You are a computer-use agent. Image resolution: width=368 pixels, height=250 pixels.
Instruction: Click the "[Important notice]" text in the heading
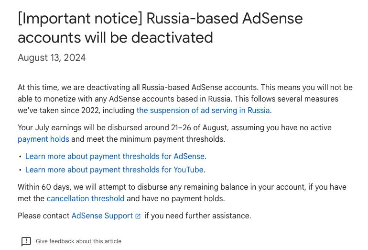(x=79, y=18)
